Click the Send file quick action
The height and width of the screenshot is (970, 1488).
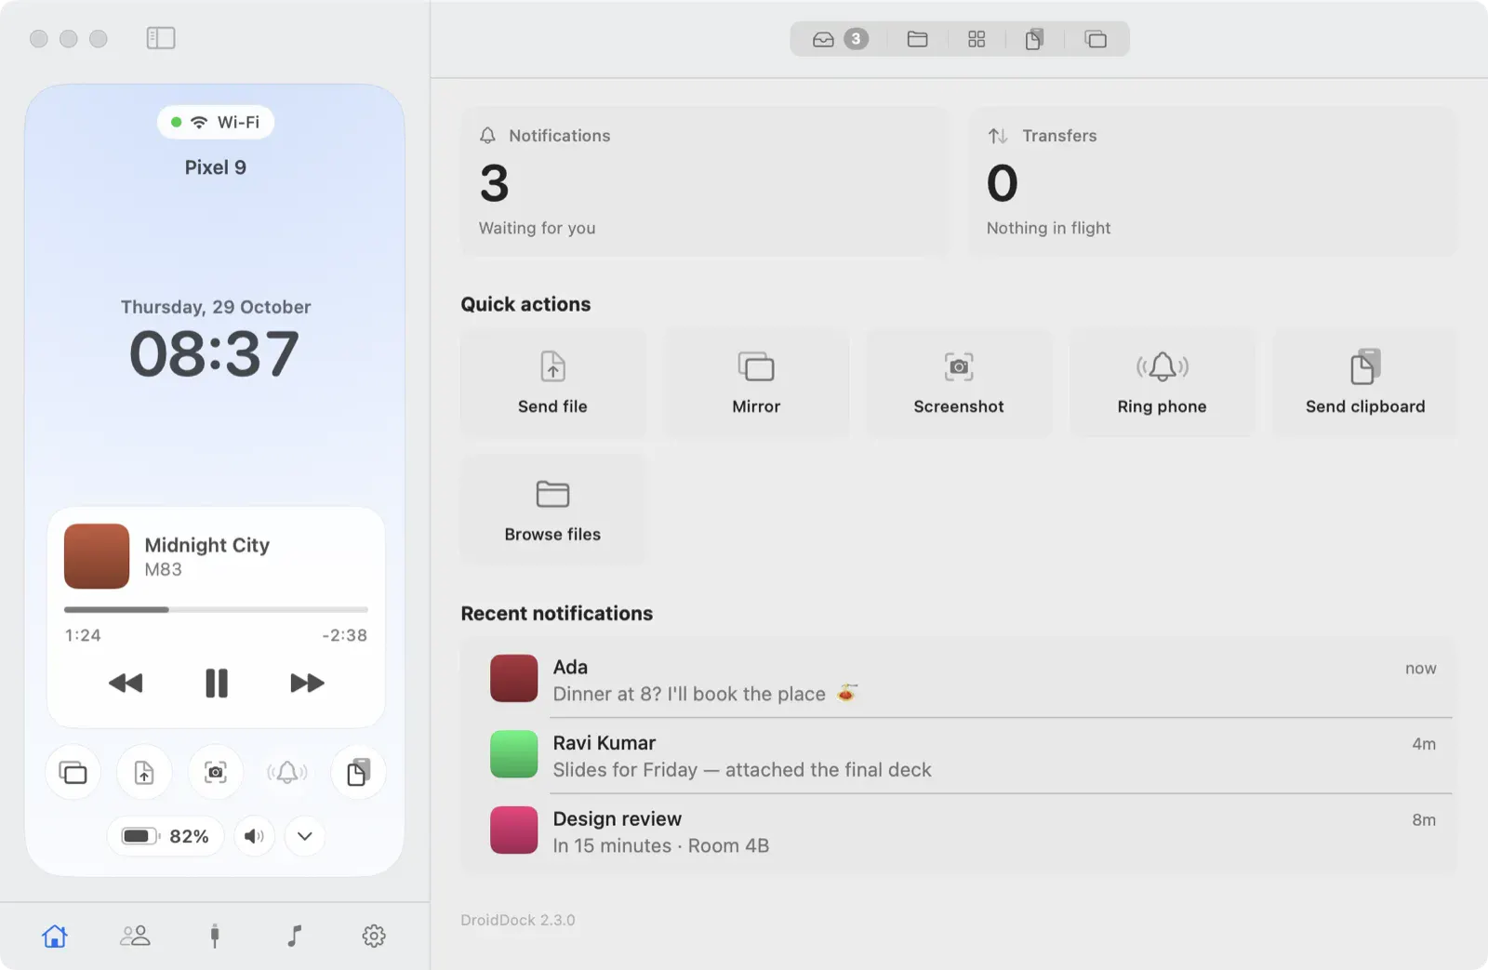(x=552, y=383)
